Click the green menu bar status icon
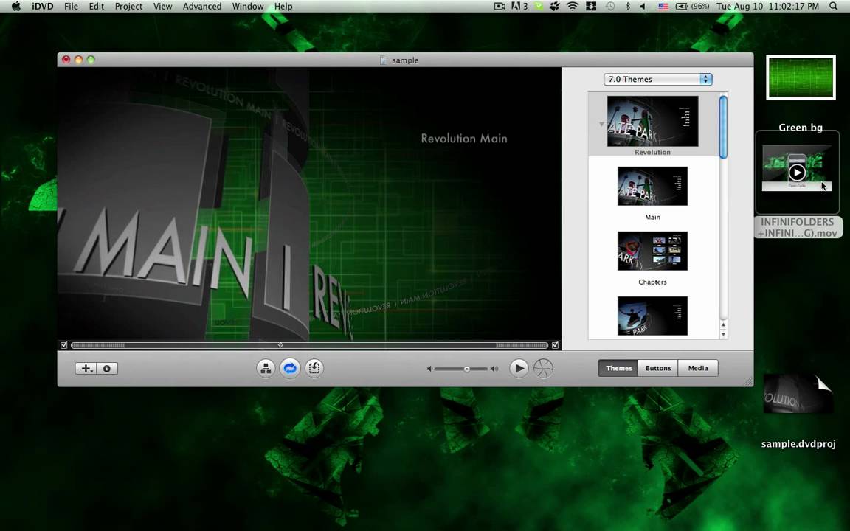850x531 pixels. tap(539, 7)
